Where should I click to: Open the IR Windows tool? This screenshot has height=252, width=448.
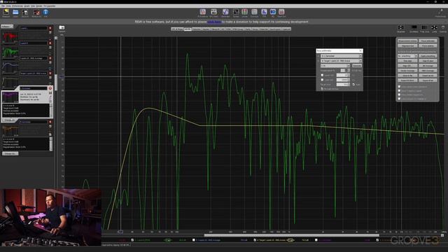tap(202, 13)
